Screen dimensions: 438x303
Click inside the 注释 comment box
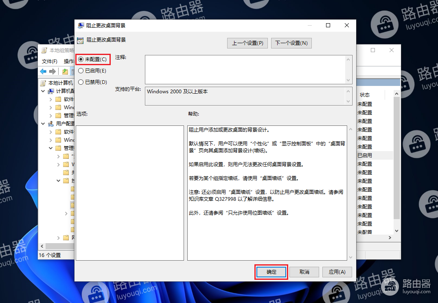click(x=245, y=70)
